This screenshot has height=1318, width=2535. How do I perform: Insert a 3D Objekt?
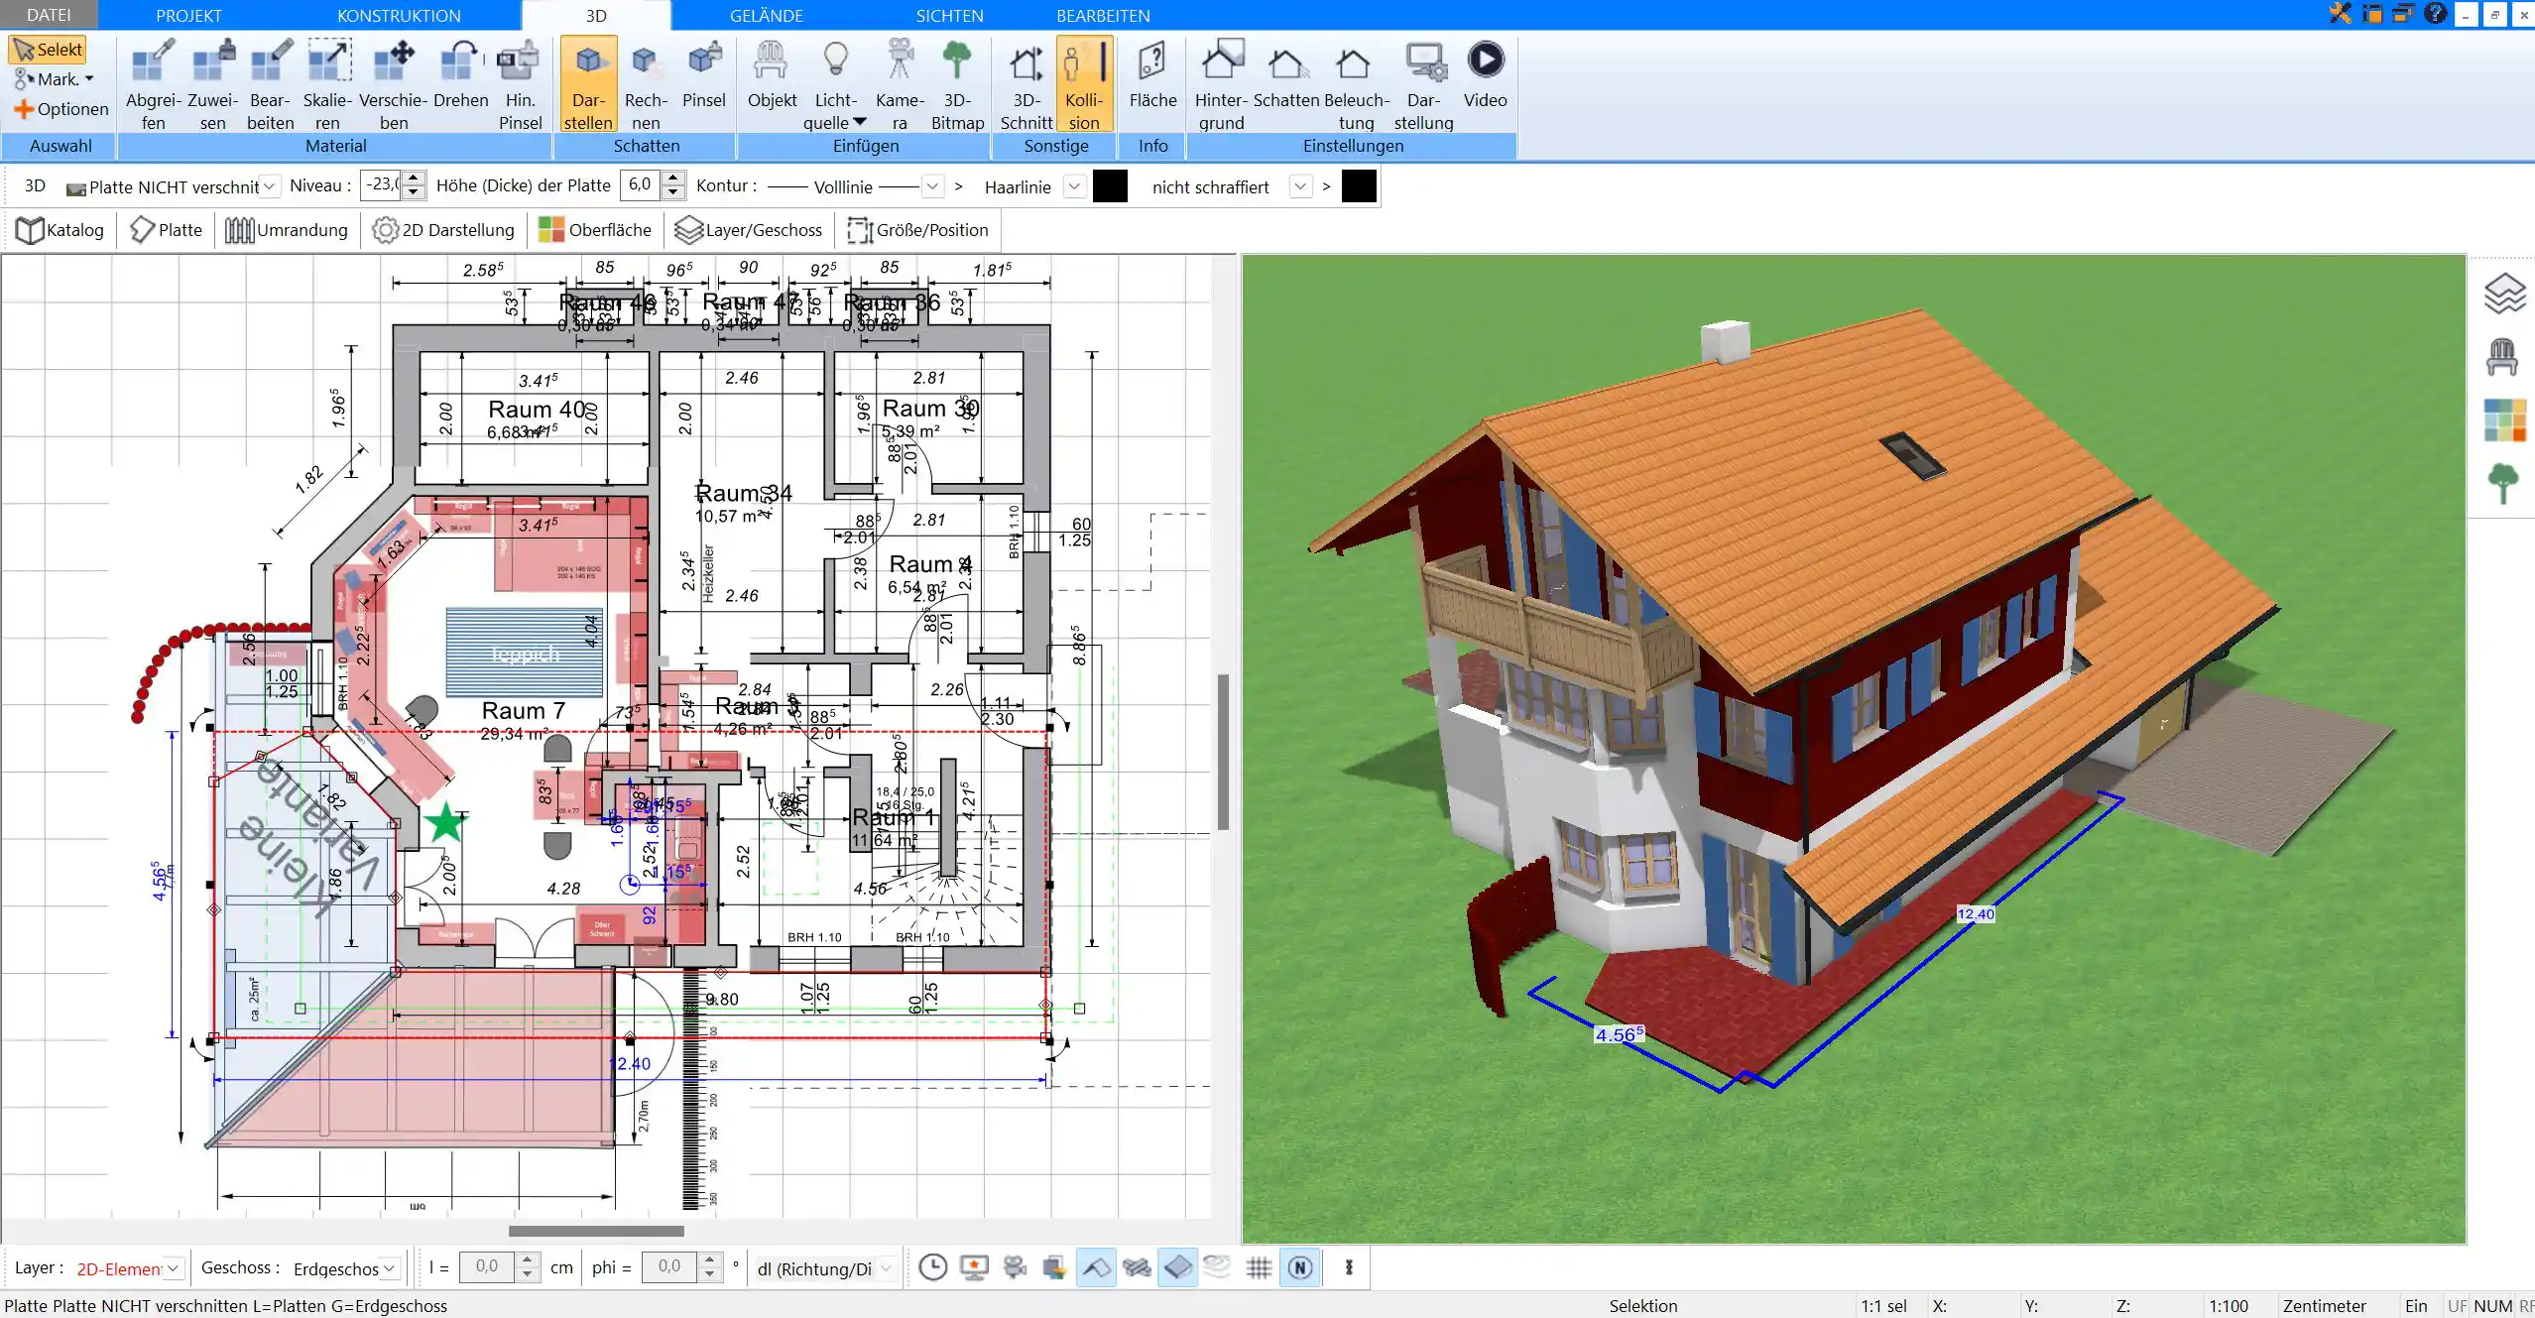[x=772, y=74]
